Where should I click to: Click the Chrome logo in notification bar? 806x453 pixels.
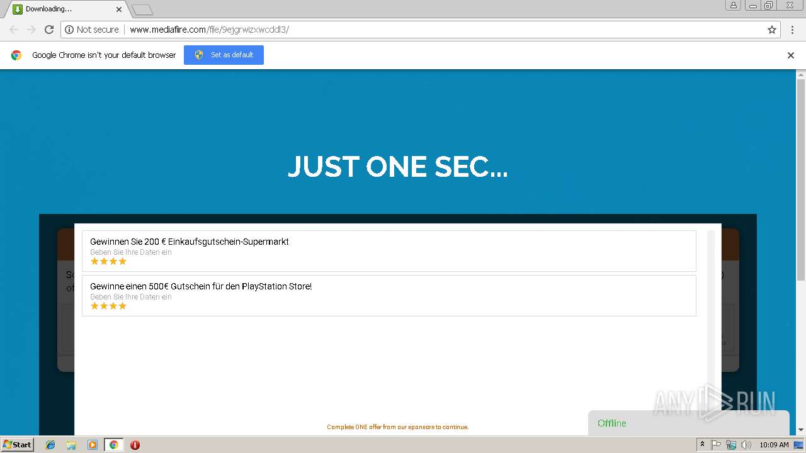coord(16,55)
